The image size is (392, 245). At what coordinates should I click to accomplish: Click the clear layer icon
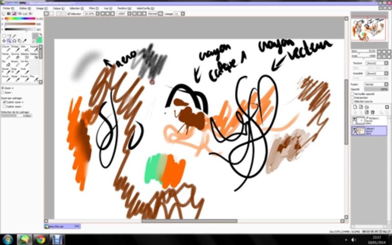point(367,112)
